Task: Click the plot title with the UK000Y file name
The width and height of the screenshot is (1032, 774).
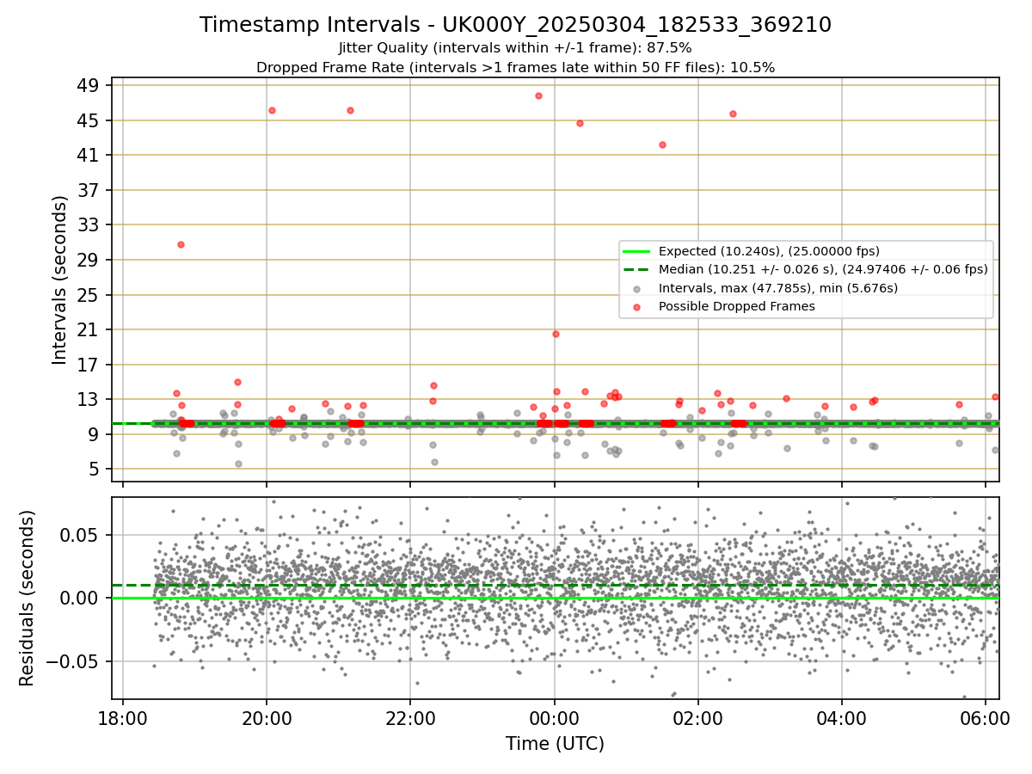Action: click(x=515, y=25)
